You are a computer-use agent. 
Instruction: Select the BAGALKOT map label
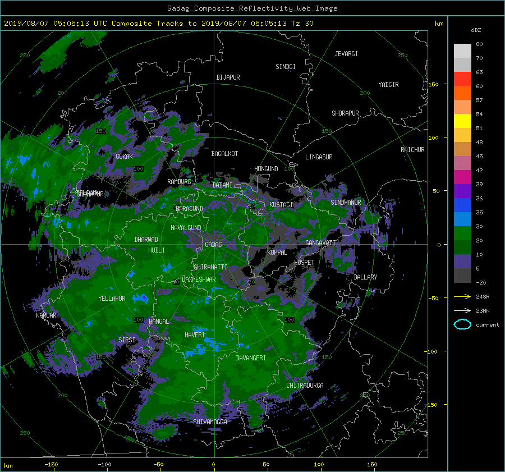click(224, 154)
